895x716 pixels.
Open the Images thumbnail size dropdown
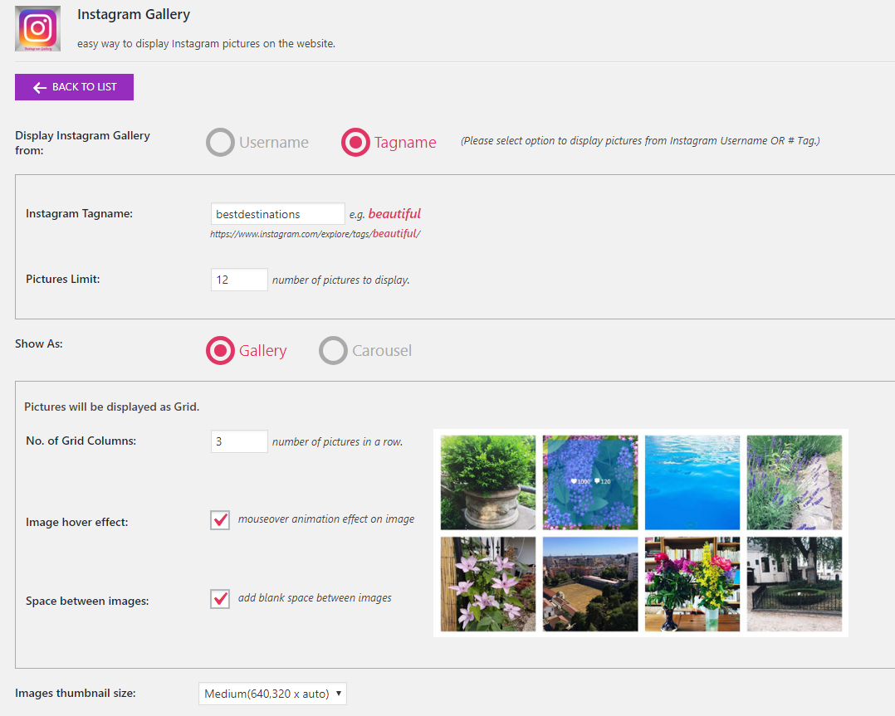[272, 694]
